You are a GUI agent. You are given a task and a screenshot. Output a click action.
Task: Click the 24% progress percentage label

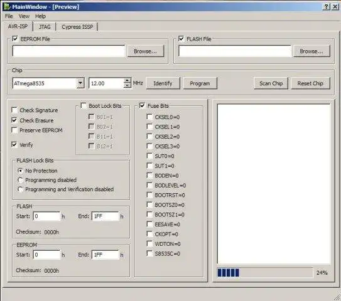pyautogui.click(x=322, y=273)
